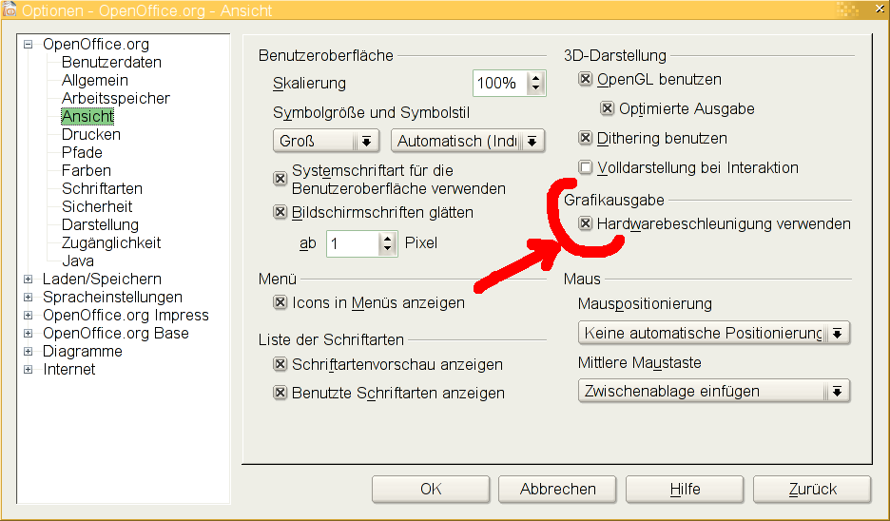The image size is (890, 521).
Task: Expand the Laden/Speichern tree node
Action: (x=29, y=280)
